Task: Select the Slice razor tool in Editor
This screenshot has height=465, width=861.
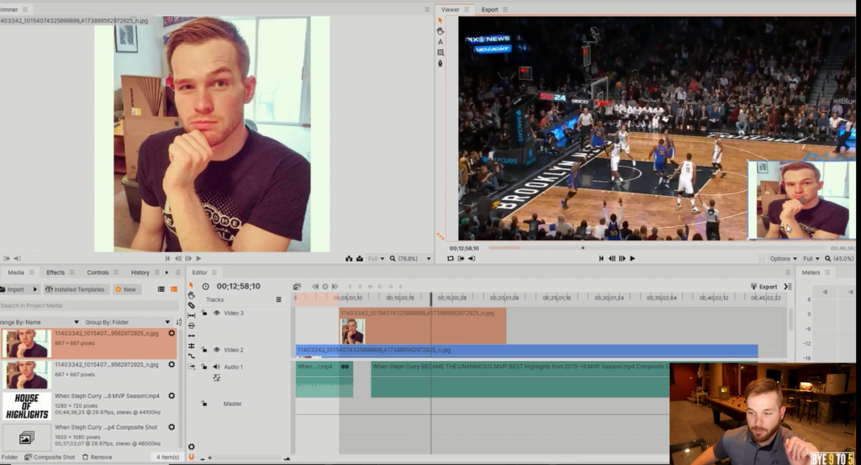Action: coord(191,305)
